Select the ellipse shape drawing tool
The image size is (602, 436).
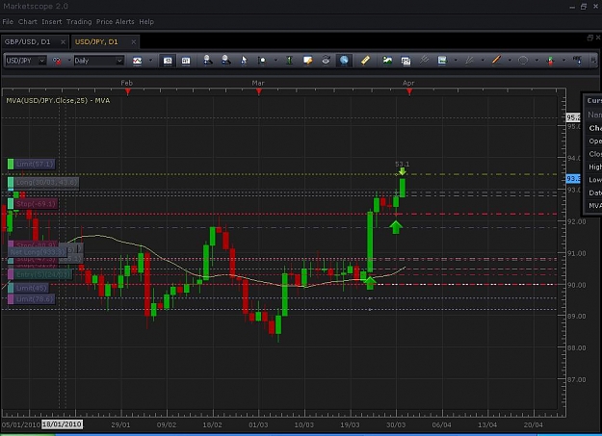pos(523,61)
